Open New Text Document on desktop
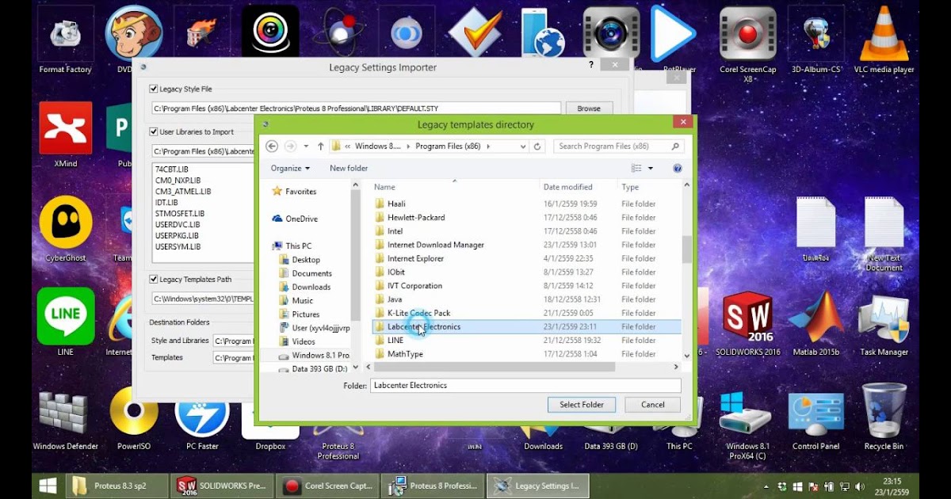The height and width of the screenshot is (499, 951). tap(884, 234)
